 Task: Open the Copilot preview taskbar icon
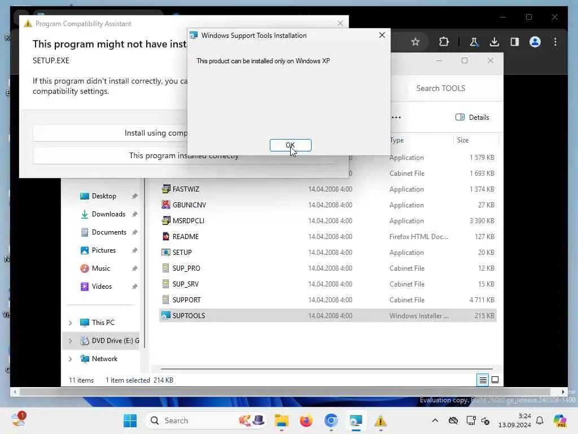pos(560,420)
